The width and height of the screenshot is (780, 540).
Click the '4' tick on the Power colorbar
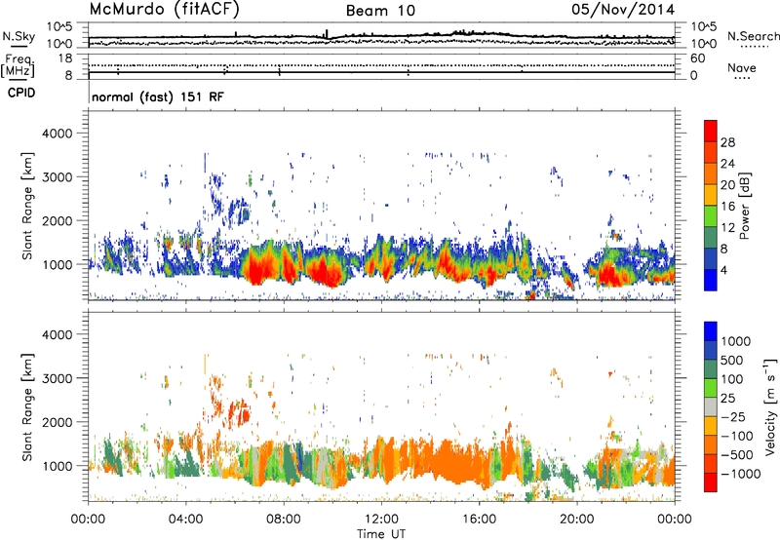click(x=723, y=270)
